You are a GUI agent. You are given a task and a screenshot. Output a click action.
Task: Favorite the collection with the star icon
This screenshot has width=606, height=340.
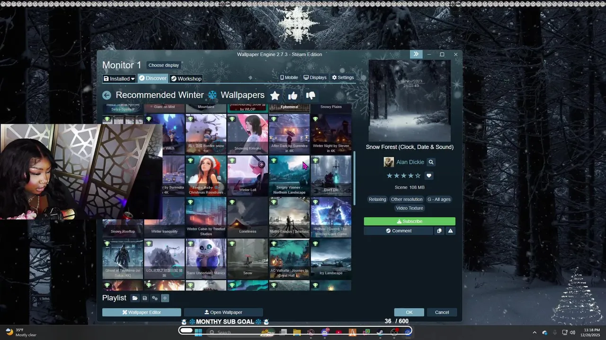(x=275, y=96)
